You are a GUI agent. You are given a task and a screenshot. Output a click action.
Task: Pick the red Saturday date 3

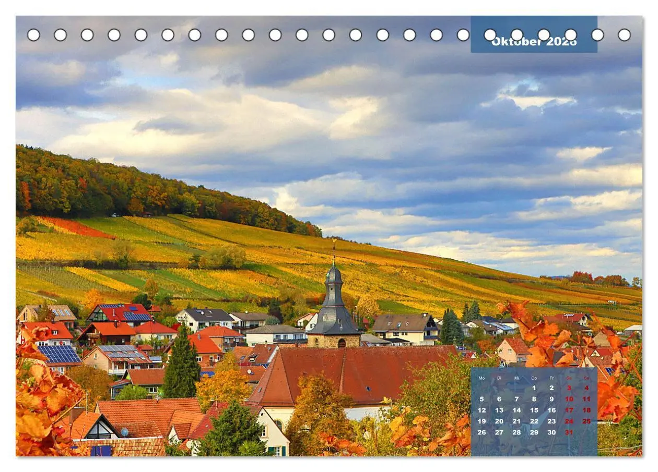(x=569, y=388)
